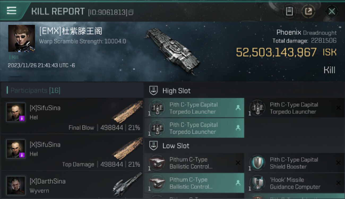Share the kill report externally

pyautogui.click(x=308, y=11)
